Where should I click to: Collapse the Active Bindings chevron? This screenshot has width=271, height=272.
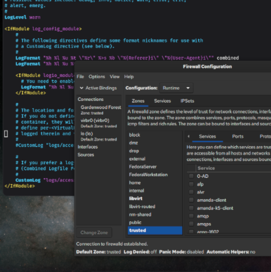(82, 88)
